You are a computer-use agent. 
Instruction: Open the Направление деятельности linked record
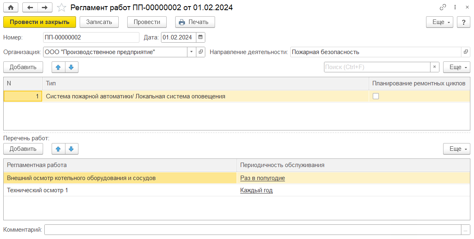[465, 52]
